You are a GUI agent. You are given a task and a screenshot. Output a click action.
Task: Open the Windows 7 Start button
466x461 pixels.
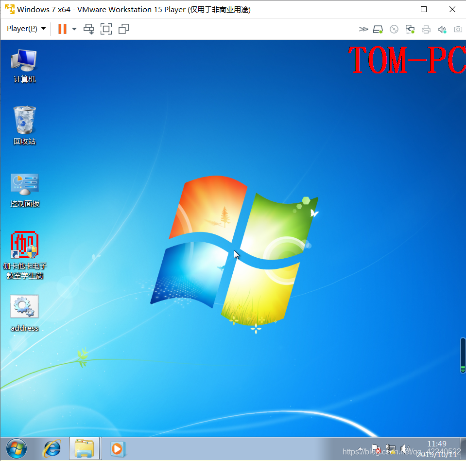tap(17, 448)
